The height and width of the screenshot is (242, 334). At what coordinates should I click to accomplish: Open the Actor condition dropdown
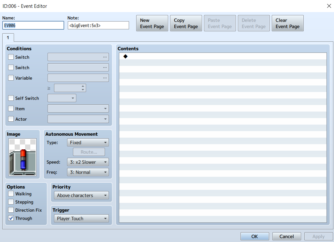pos(78,119)
